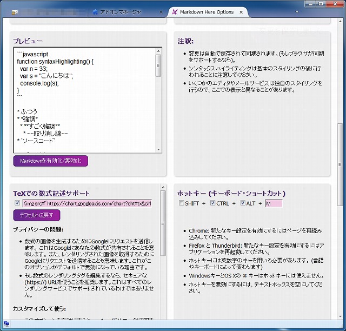The image size is (346, 331).
Task: Maximize the window
Action: (x=321, y=4)
